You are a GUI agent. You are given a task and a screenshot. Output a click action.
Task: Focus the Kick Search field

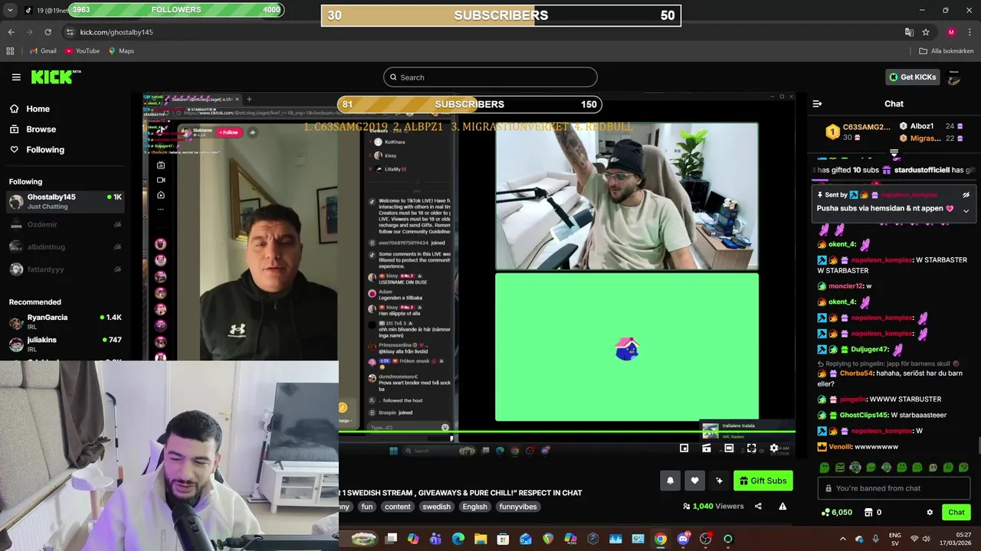[x=490, y=77]
